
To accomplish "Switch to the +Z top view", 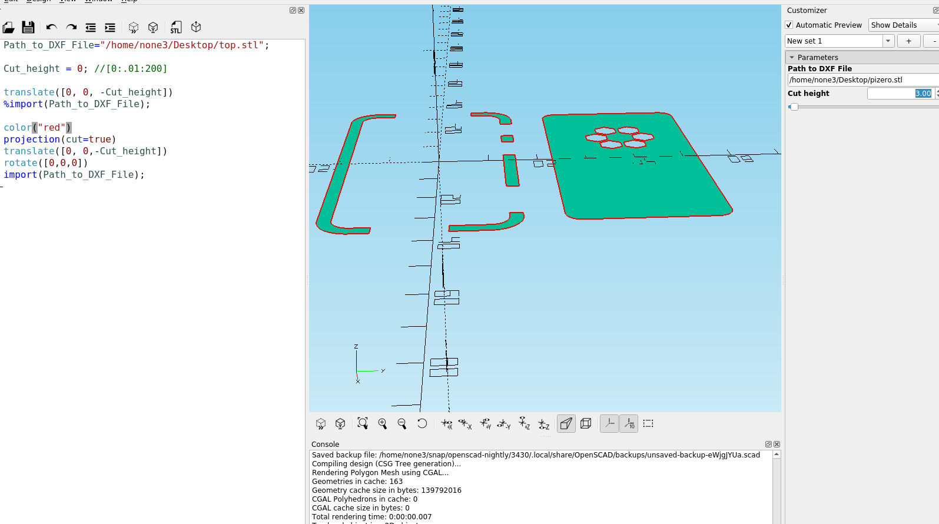I will click(x=524, y=423).
